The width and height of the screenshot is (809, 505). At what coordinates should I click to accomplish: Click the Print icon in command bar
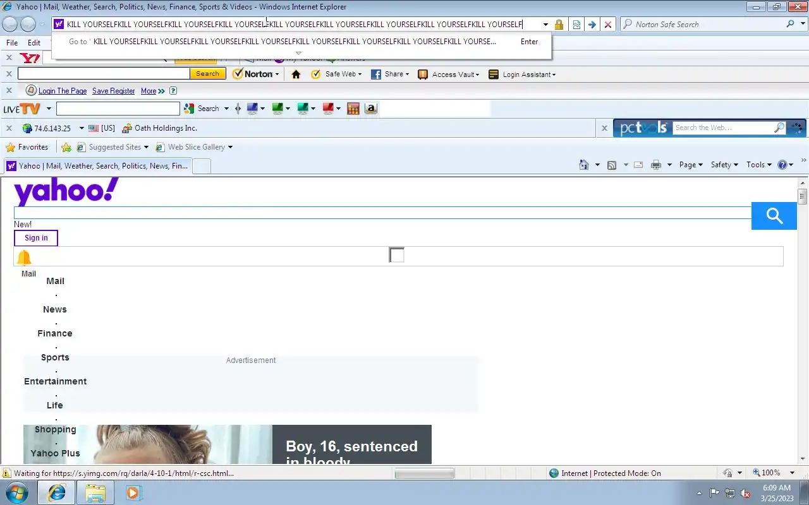656,165
